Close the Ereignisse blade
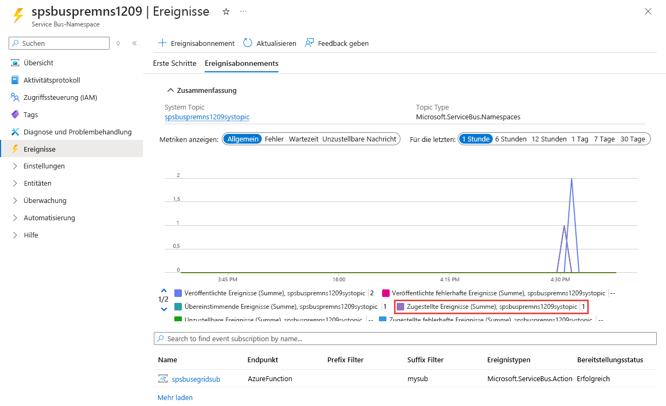 tap(648, 11)
